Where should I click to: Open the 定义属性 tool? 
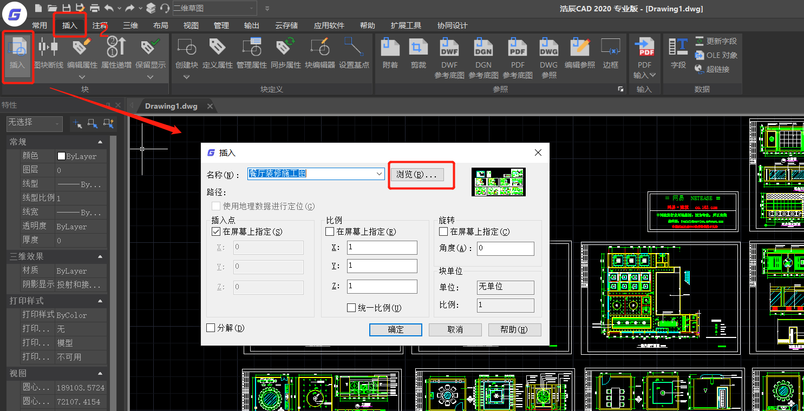pyautogui.click(x=217, y=53)
